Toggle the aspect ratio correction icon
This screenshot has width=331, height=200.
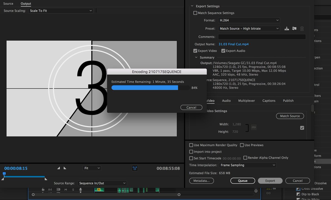point(135,168)
